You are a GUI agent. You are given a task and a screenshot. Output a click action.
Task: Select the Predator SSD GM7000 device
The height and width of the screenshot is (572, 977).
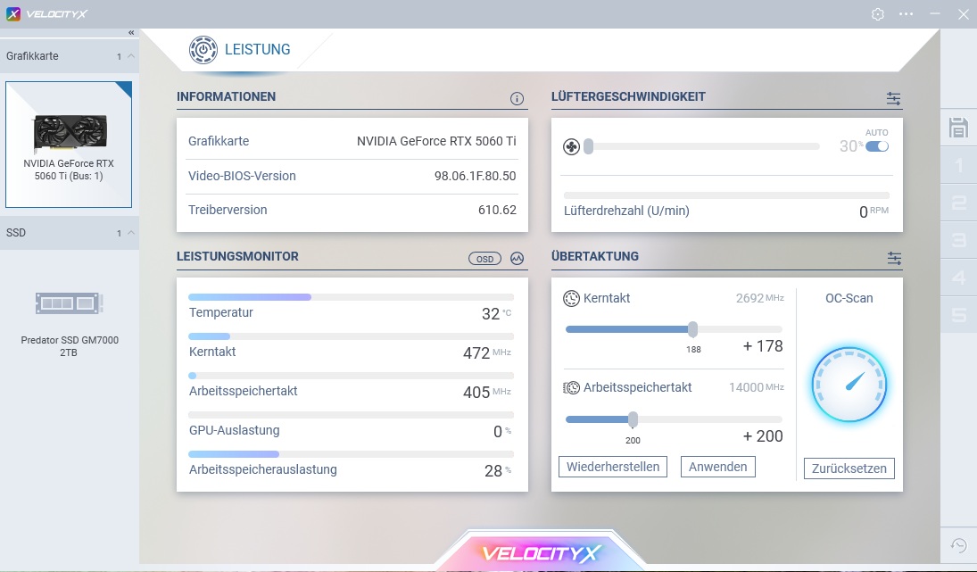point(70,323)
